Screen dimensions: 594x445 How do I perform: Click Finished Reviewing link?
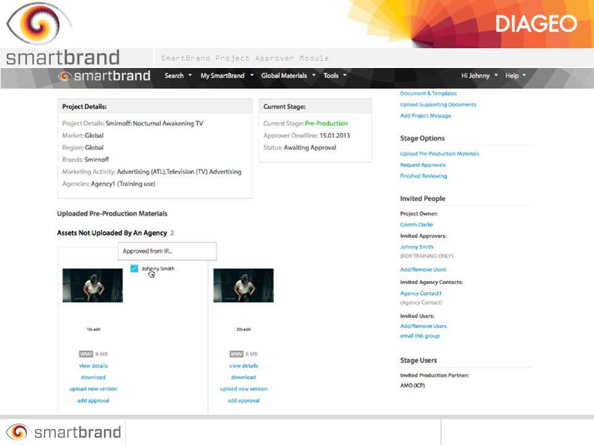pyautogui.click(x=423, y=176)
